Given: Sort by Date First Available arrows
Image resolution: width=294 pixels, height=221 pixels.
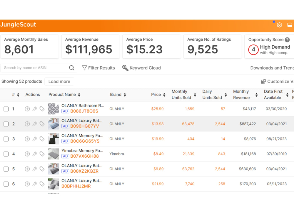Looking at the screenshot, I should point(287,95).
